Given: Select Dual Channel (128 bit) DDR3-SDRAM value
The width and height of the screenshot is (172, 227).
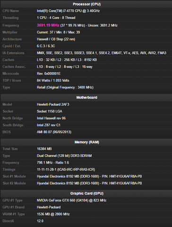Looking at the screenshot, I should point(64,156).
